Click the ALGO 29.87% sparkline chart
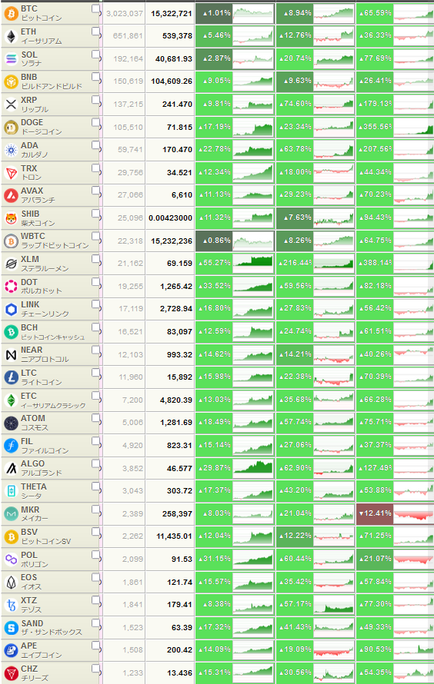Viewport: 434px width, 684px height. [253, 468]
